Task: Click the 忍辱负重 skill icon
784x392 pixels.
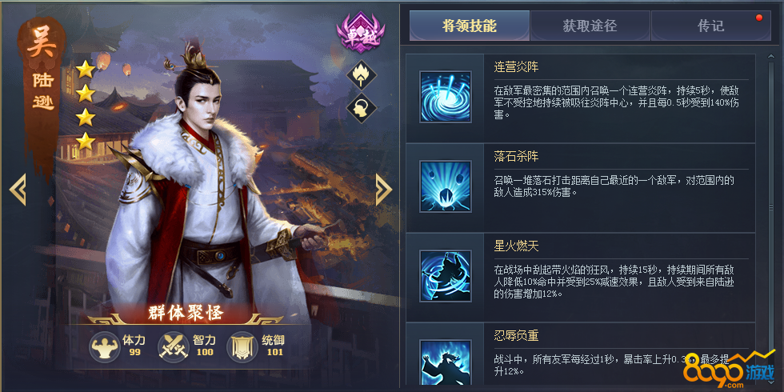Action: pyautogui.click(x=446, y=363)
